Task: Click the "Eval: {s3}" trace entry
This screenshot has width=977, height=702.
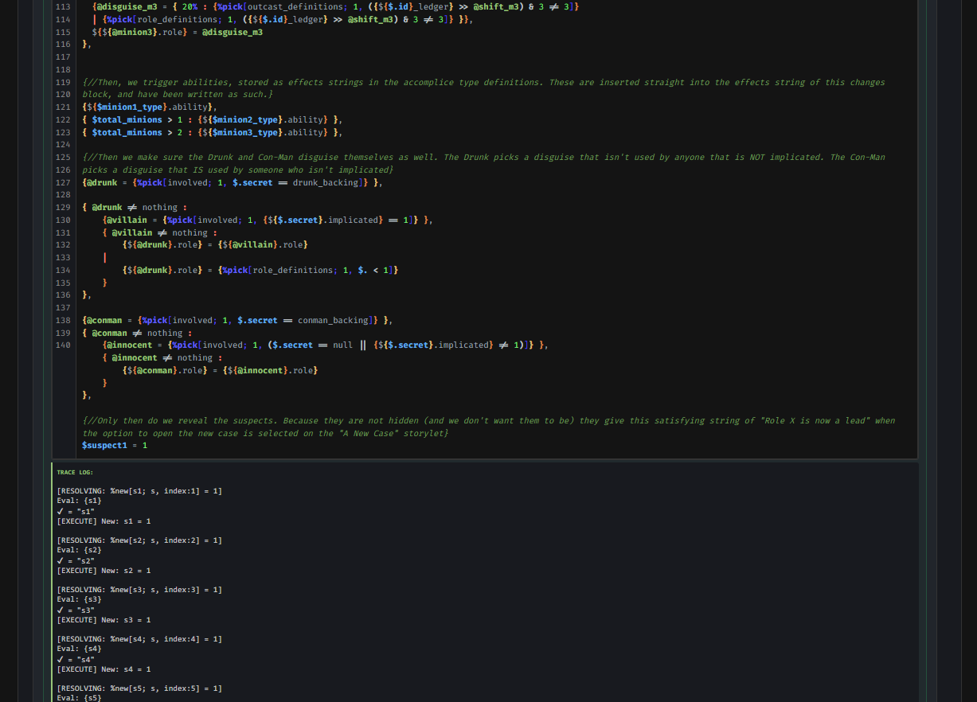Action: point(80,599)
